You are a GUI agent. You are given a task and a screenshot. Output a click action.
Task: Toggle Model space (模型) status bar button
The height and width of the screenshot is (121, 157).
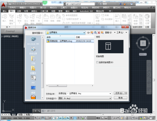[x=98, y=118]
